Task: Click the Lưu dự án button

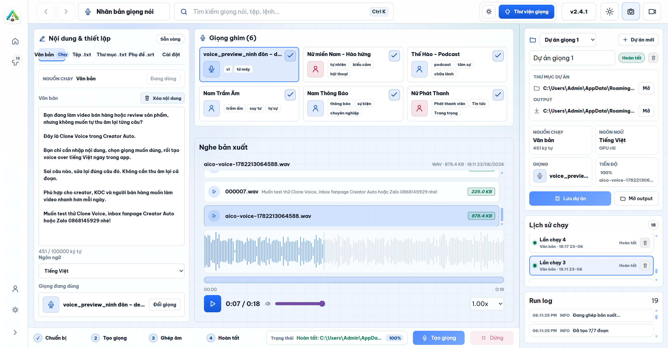Action: point(570,198)
